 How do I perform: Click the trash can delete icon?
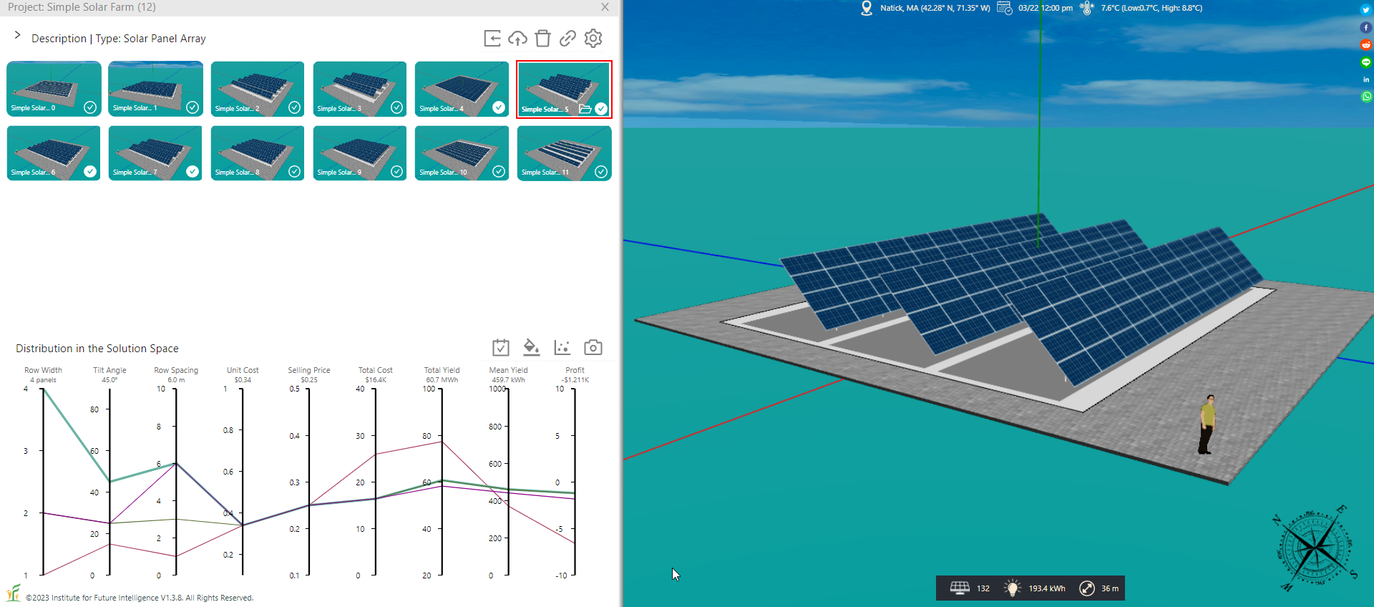tap(542, 39)
